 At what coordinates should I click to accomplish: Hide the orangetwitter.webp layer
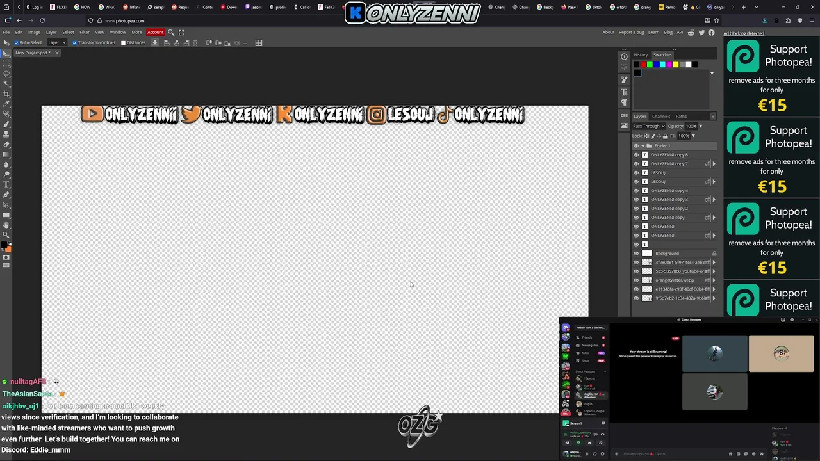[636, 280]
